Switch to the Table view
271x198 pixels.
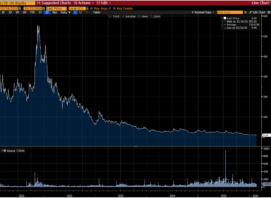96,12
